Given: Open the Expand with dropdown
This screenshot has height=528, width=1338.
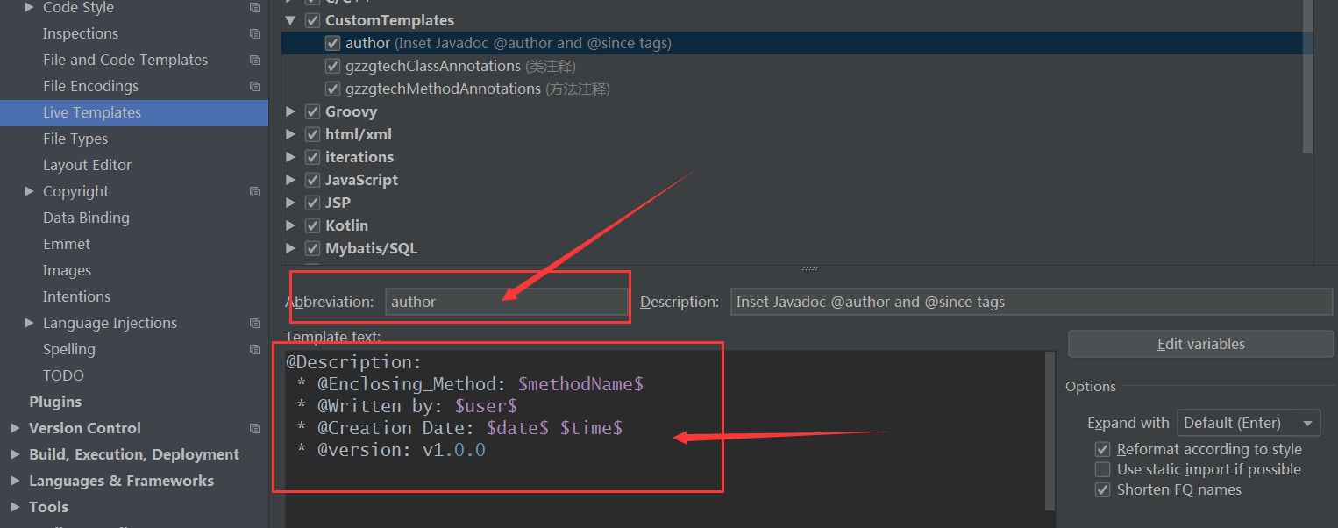Looking at the screenshot, I should coord(1249,423).
